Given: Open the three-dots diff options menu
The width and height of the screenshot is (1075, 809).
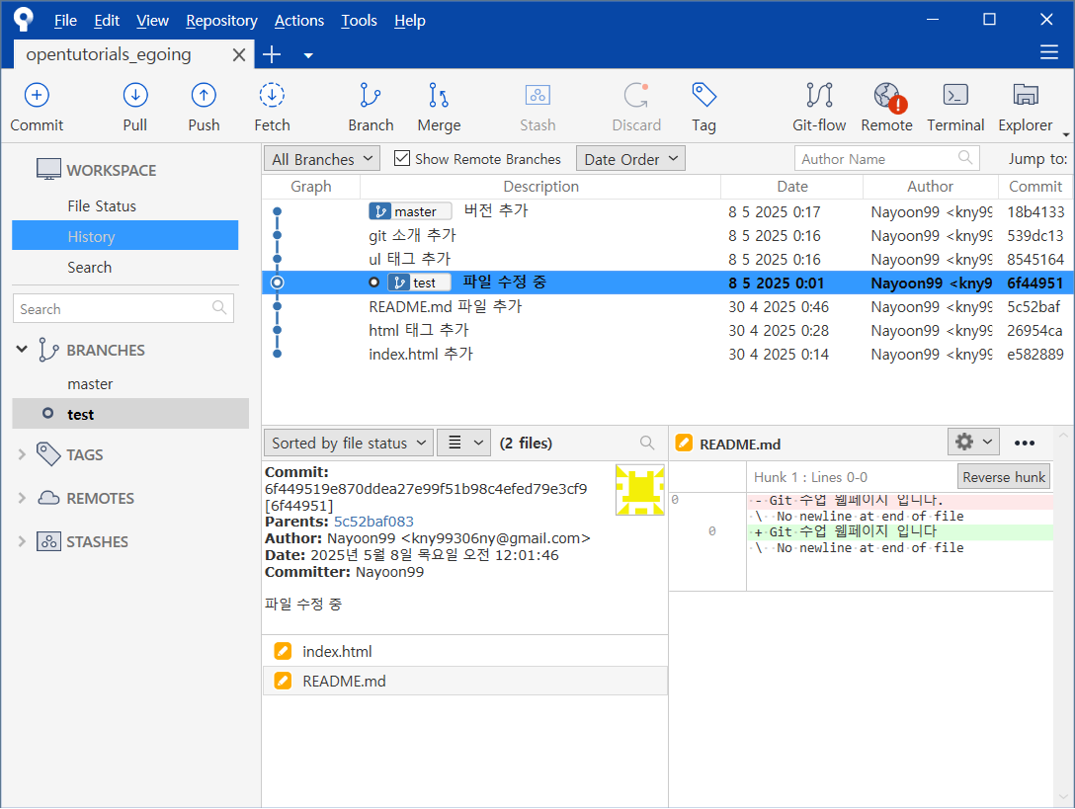Looking at the screenshot, I should click(x=1025, y=443).
